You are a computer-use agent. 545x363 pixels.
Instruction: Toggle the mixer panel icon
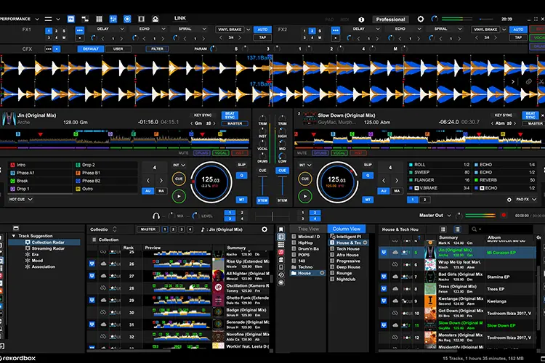click(x=113, y=19)
